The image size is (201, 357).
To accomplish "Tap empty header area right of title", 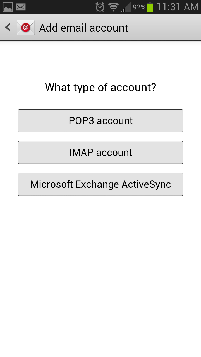I will click(x=165, y=28).
